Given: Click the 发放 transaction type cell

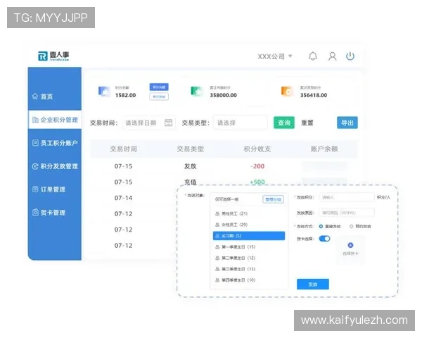Looking at the screenshot, I should click(191, 166).
